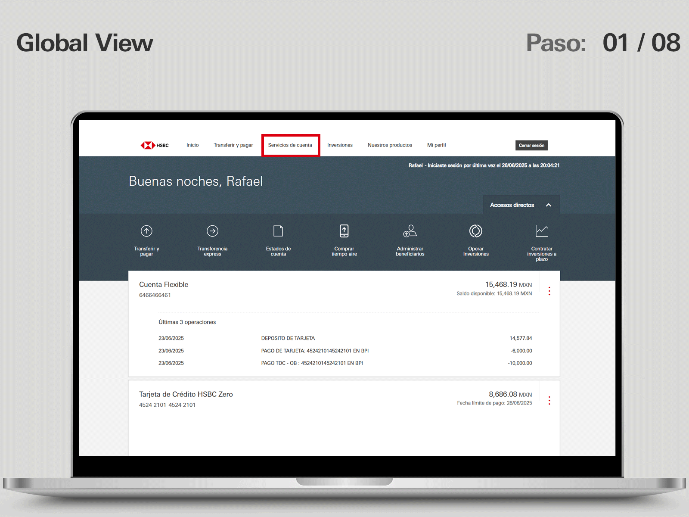Select the Contratar inversiones a plazo chart icon
The image size is (689, 517).
[x=541, y=231]
